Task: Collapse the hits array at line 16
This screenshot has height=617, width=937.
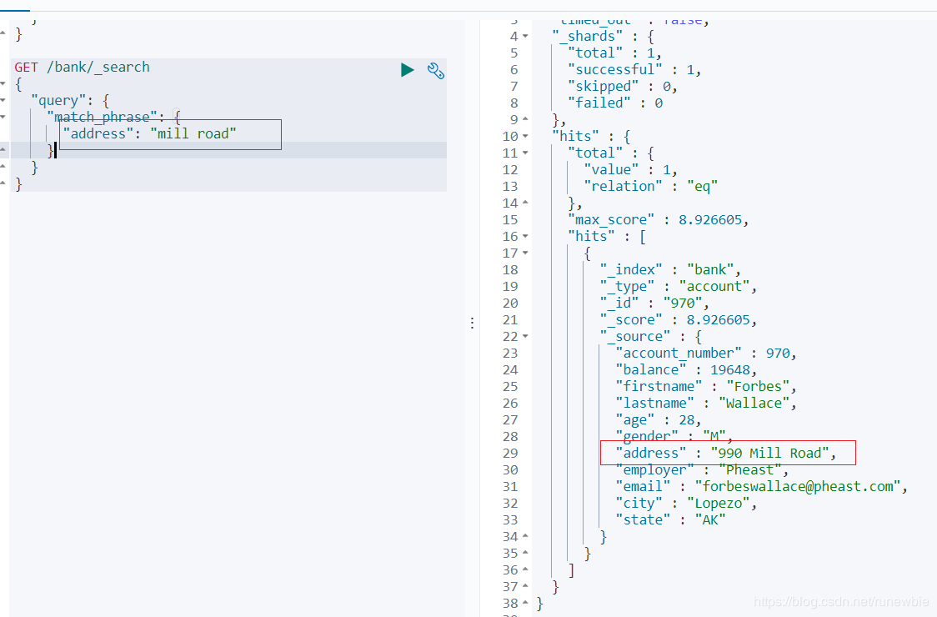Action: [x=525, y=237]
